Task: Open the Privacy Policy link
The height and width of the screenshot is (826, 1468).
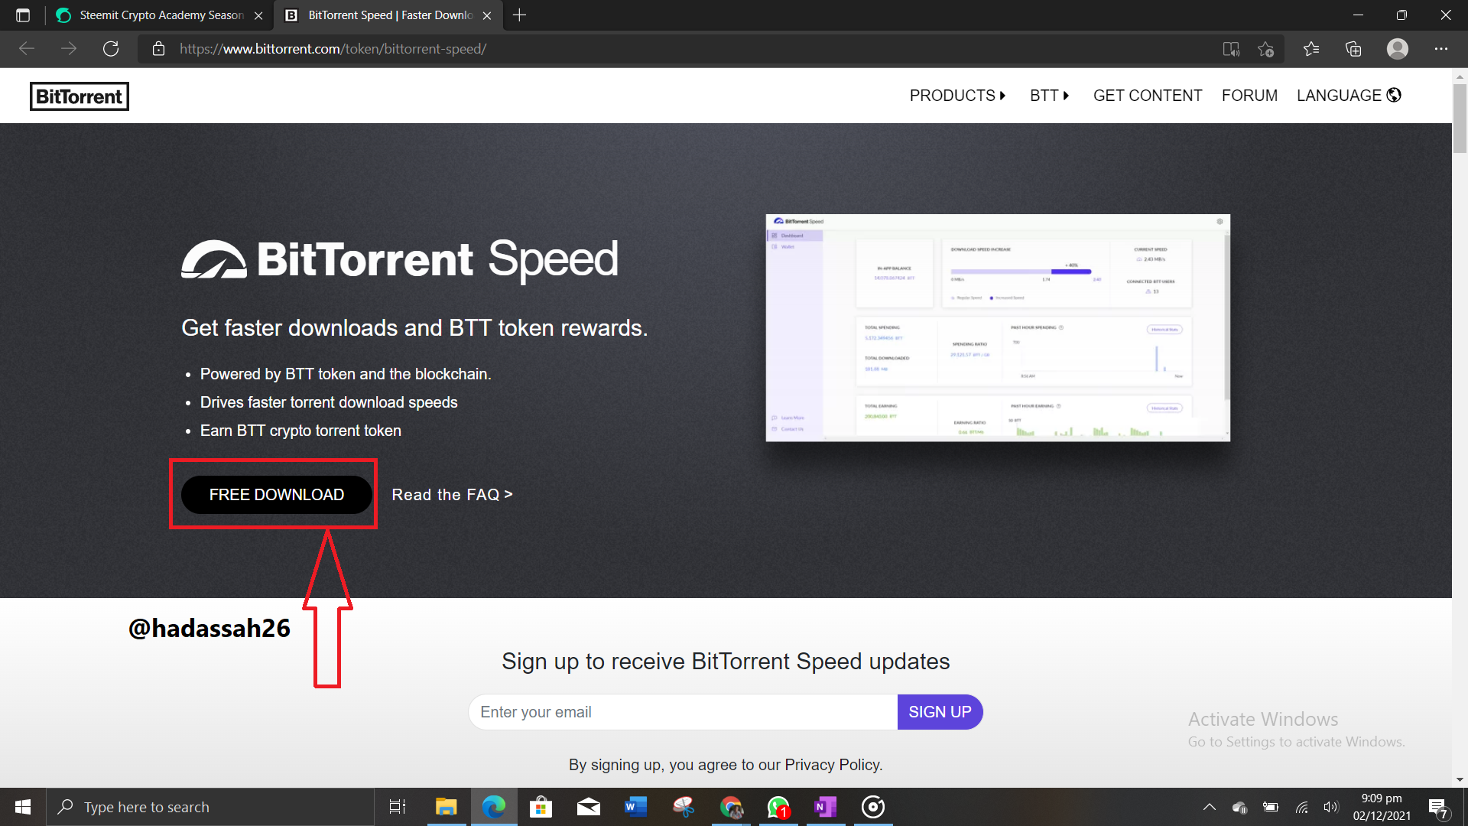Action: pos(833,765)
